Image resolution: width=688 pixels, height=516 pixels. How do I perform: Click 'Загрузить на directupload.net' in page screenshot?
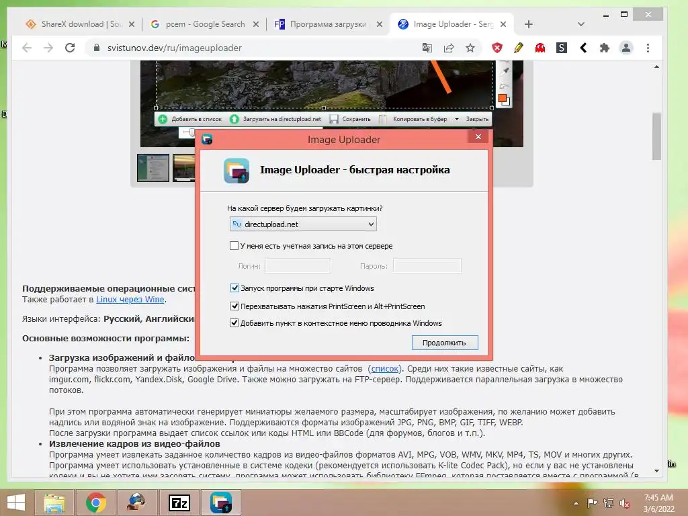[276, 119]
